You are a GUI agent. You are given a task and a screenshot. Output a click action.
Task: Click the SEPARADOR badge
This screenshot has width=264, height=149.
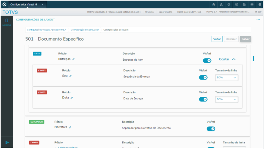tap(36, 122)
